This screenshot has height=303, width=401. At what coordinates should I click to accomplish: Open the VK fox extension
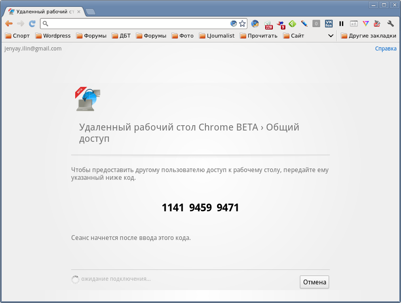pos(329,24)
